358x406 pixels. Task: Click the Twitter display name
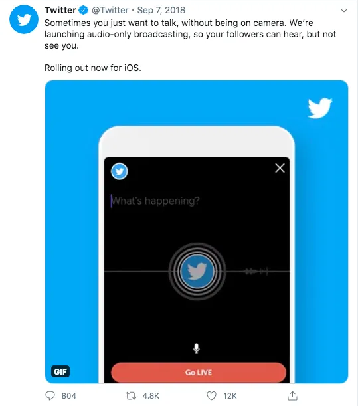pos(60,10)
